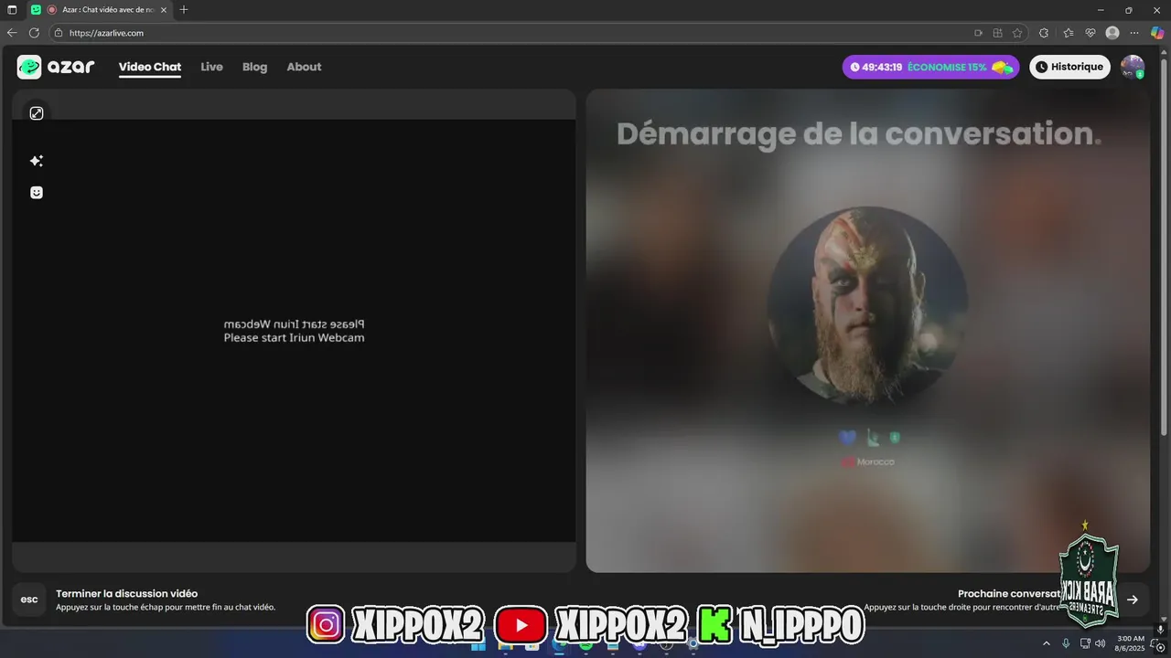Open a new browser tab
This screenshot has width=1171, height=658.
click(184, 10)
